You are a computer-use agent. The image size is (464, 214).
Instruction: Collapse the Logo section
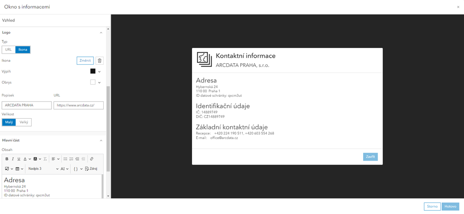pos(101,33)
